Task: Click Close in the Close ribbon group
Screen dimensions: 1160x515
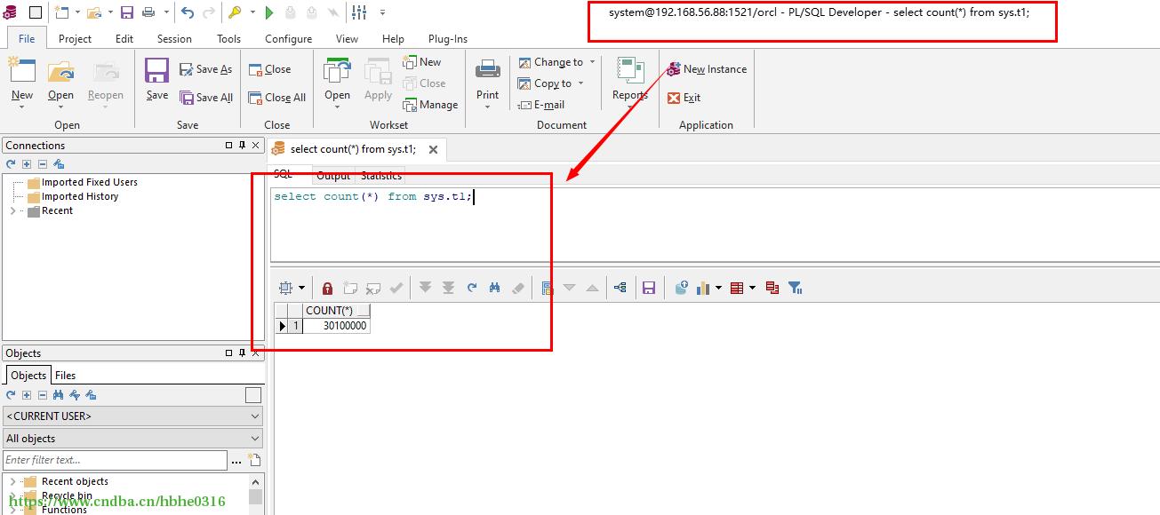Action: pos(269,69)
